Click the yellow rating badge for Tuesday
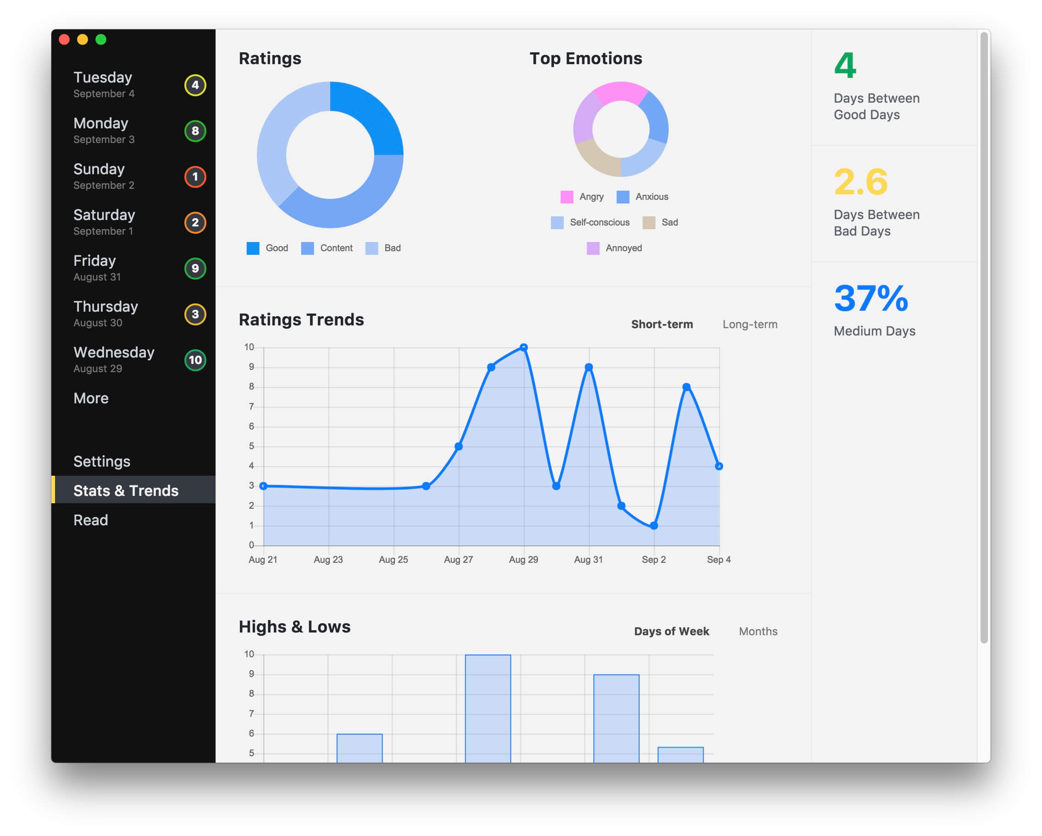This screenshot has height=836, width=1042. click(195, 85)
